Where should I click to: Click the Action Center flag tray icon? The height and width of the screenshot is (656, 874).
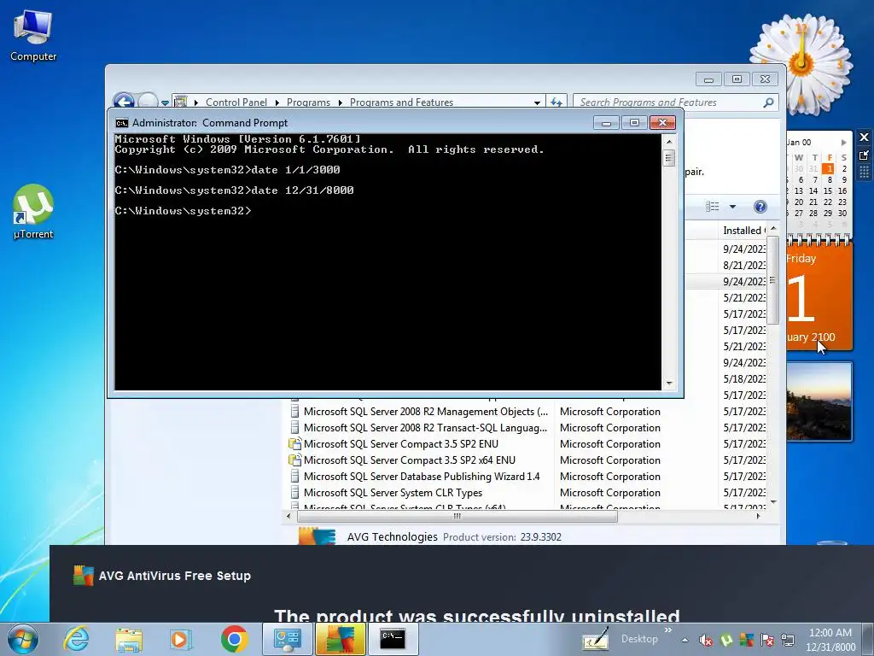(x=767, y=641)
